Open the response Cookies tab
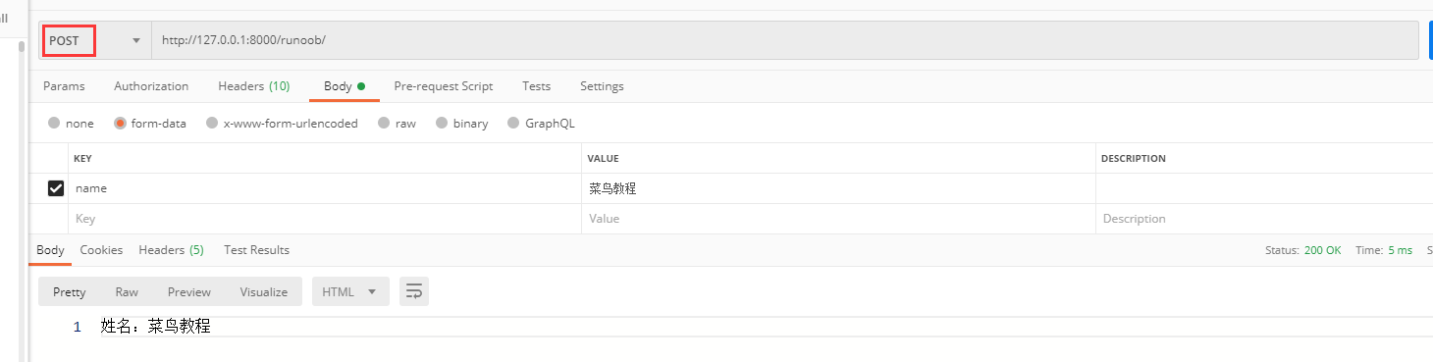This screenshot has height=362, width=1433. click(101, 250)
